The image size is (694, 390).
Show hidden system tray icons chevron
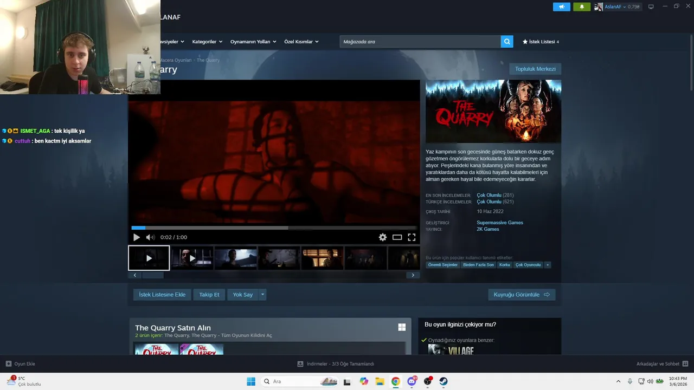click(x=618, y=381)
